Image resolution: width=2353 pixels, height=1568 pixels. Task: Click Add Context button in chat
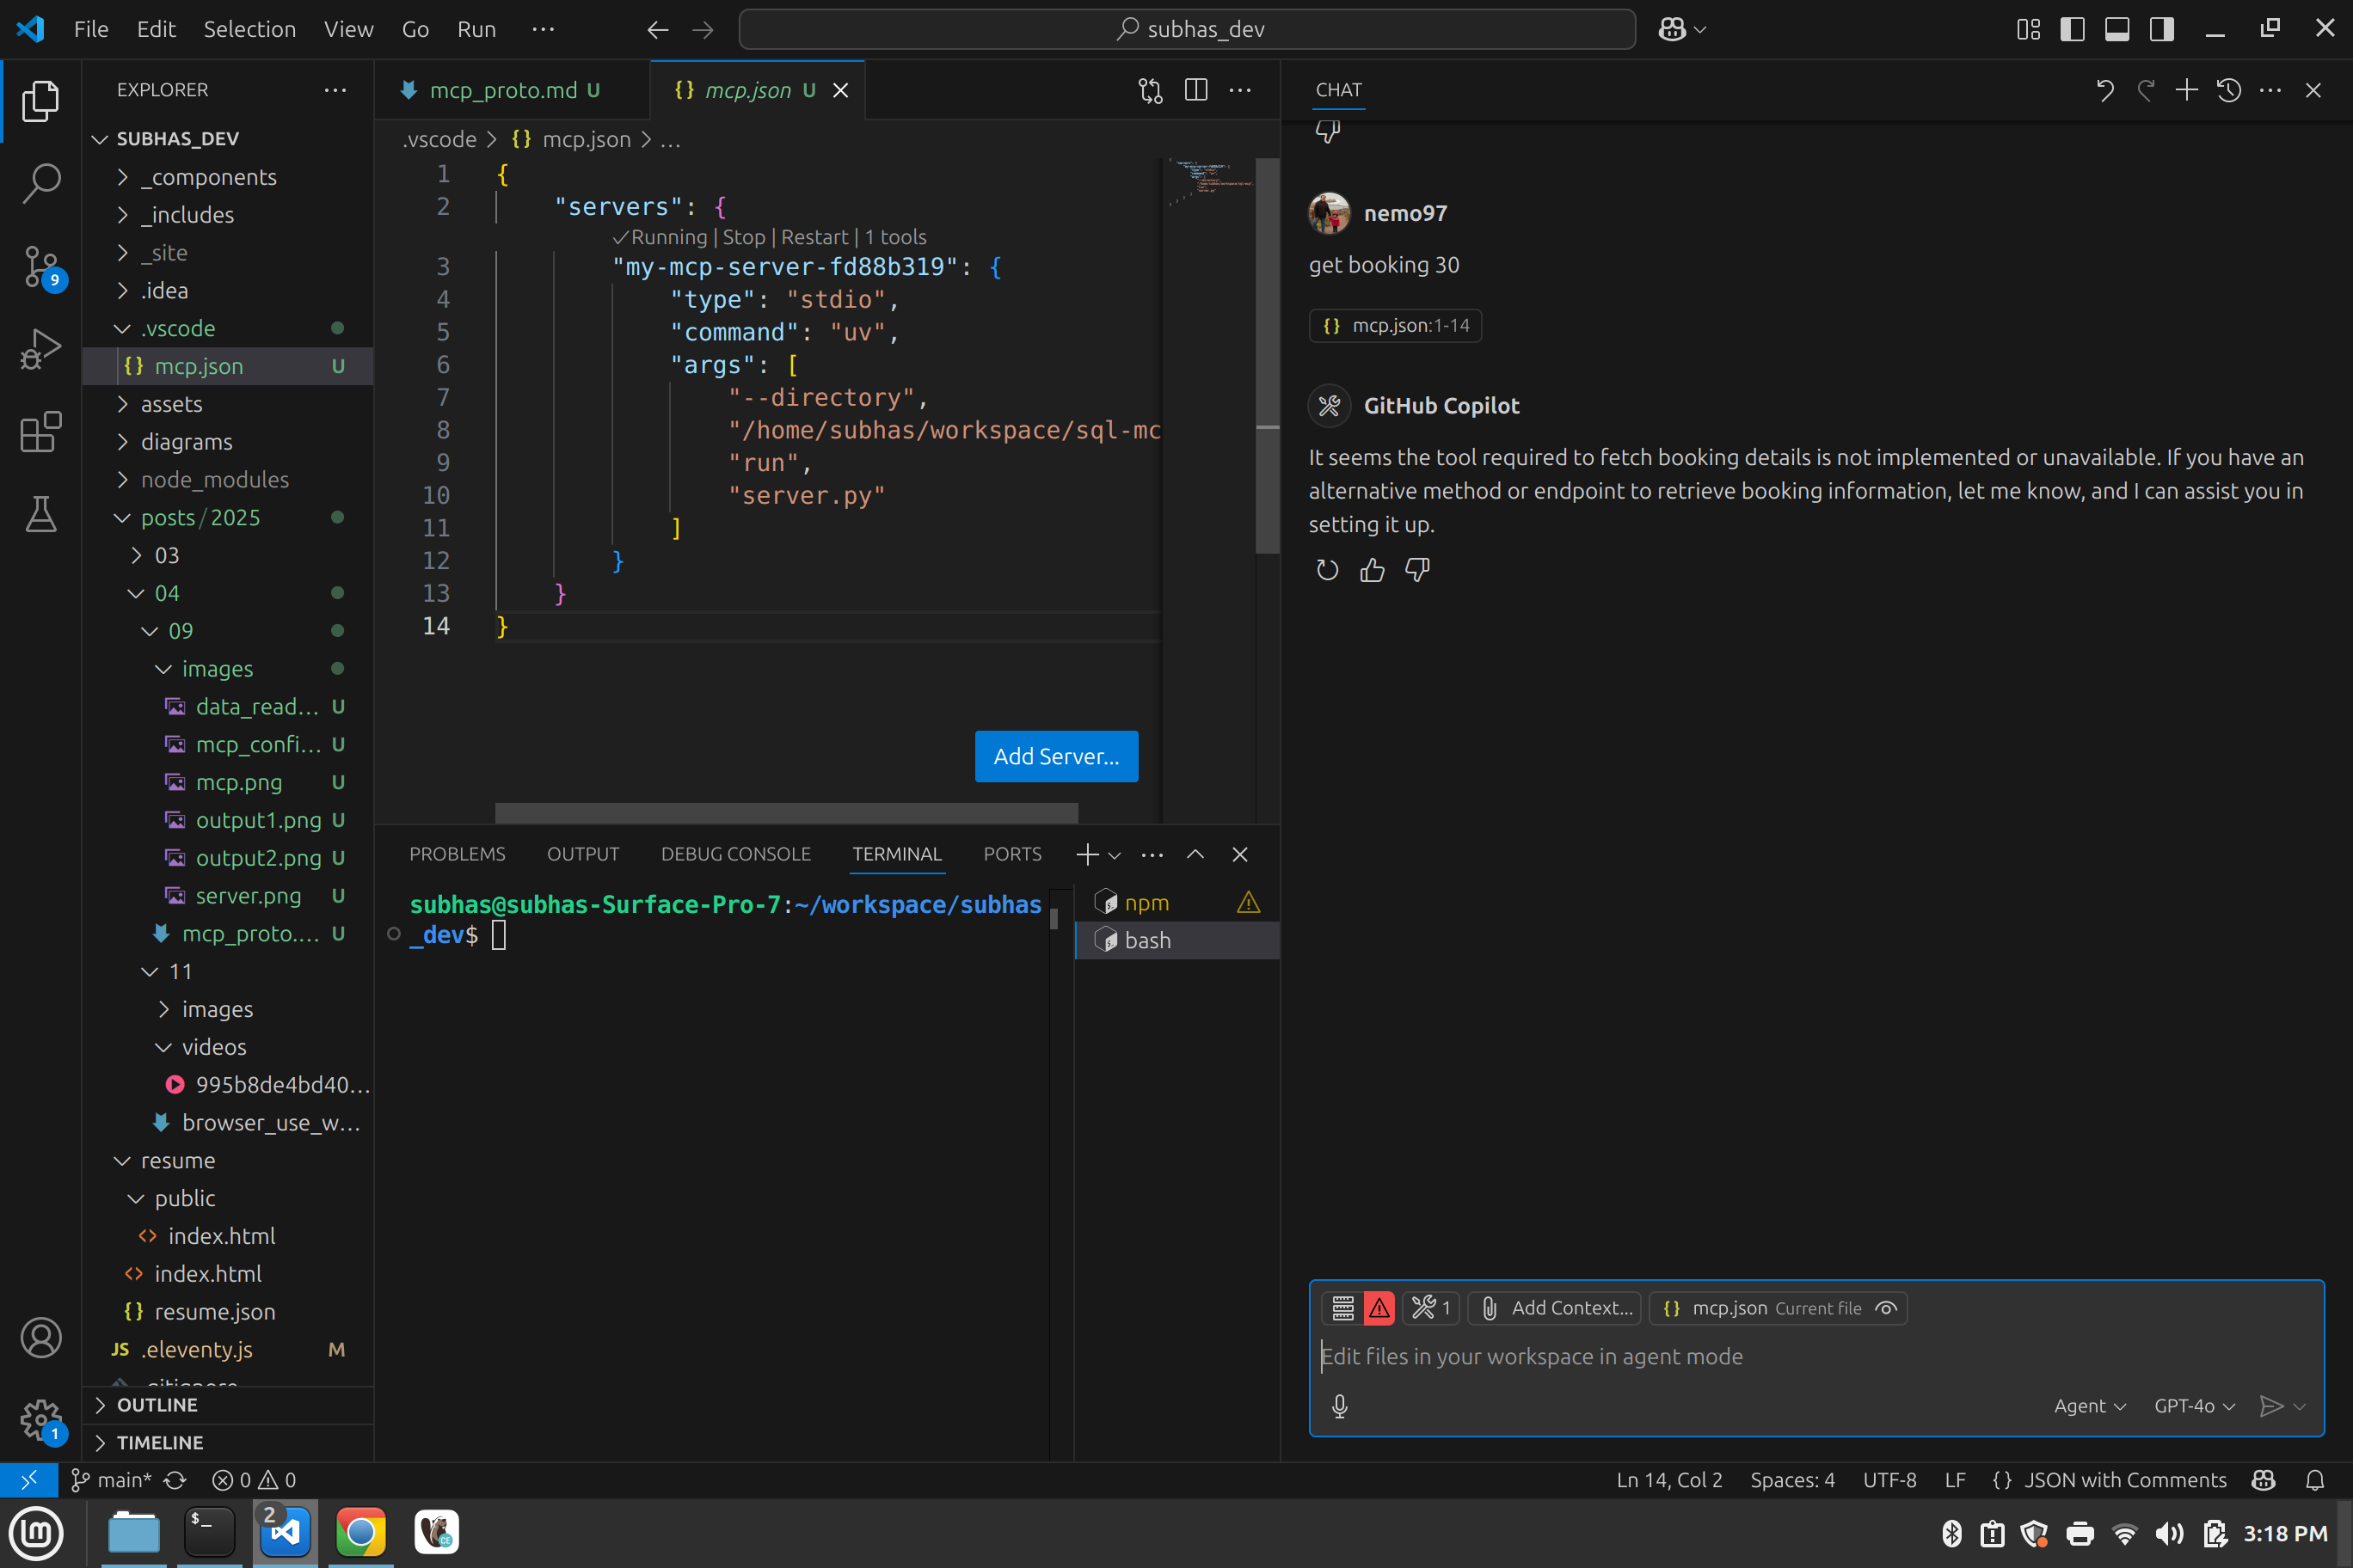[1555, 1308]
